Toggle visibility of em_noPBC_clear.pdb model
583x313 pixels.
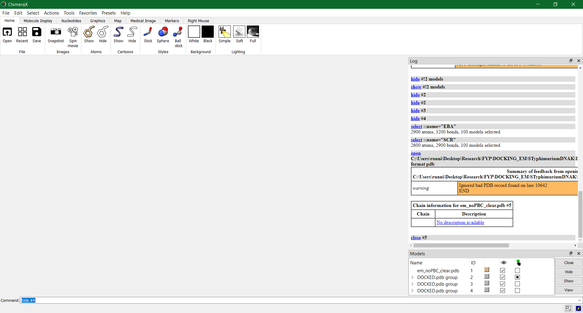click(503, 270)
